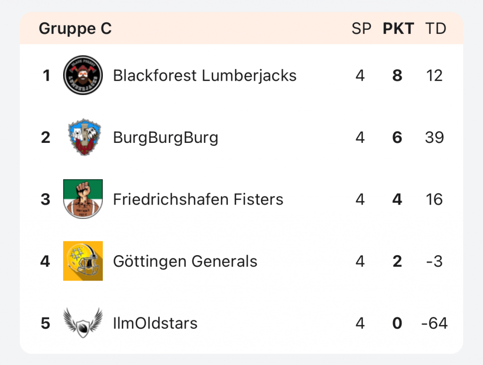
Task: Click the BurgBurgBurg shield logo
Action: pyautogui.click(x=83, y=137)
